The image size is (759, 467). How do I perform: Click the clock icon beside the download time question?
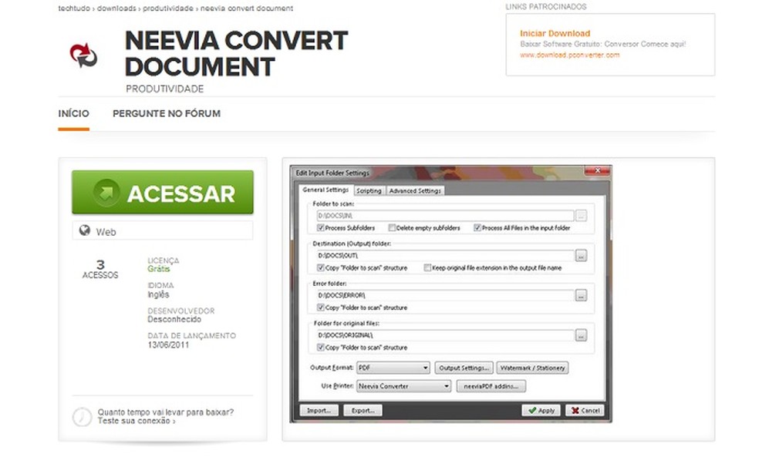[83, 417]
